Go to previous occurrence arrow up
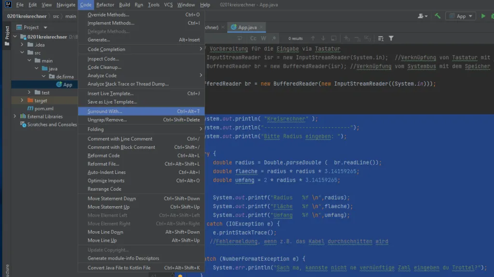This screenshot has width=494, height=277. (313, 39)
